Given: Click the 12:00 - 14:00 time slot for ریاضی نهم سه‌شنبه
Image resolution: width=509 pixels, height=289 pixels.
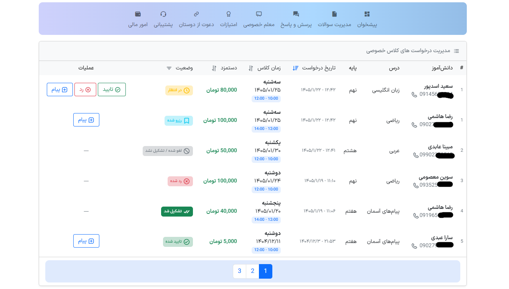Looking at the screenshot, I should [266, 129].
